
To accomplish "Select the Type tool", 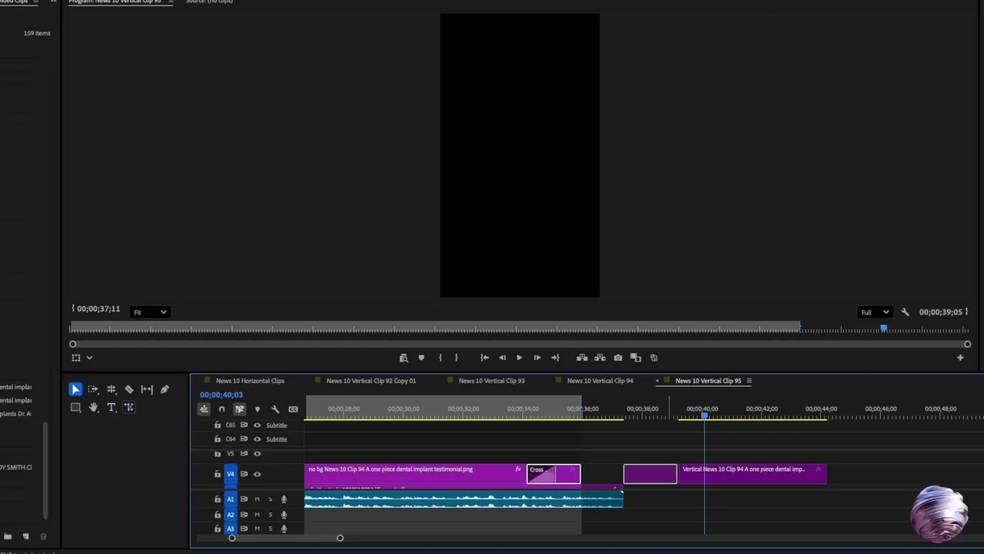I will (111, 407).
